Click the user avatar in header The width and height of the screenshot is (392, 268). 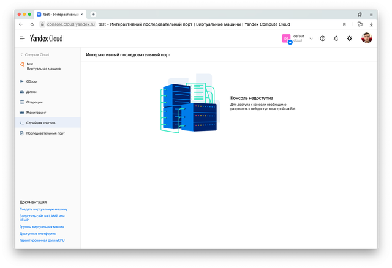[x=366, y=39]
